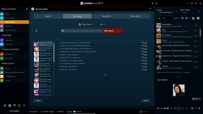Click Choose under Export storage
Image resolution: width=203 pixels, height=114 pixels.
point(185,12)
